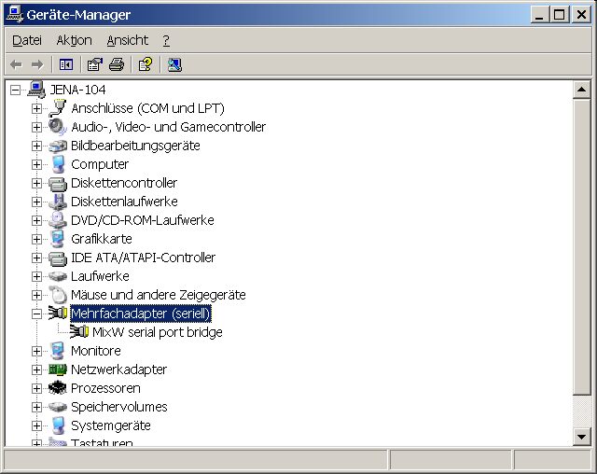Viewport: 597px width, 474px height.
Task: Click the vertical scrollbar thumb
Action: (582, 246)
